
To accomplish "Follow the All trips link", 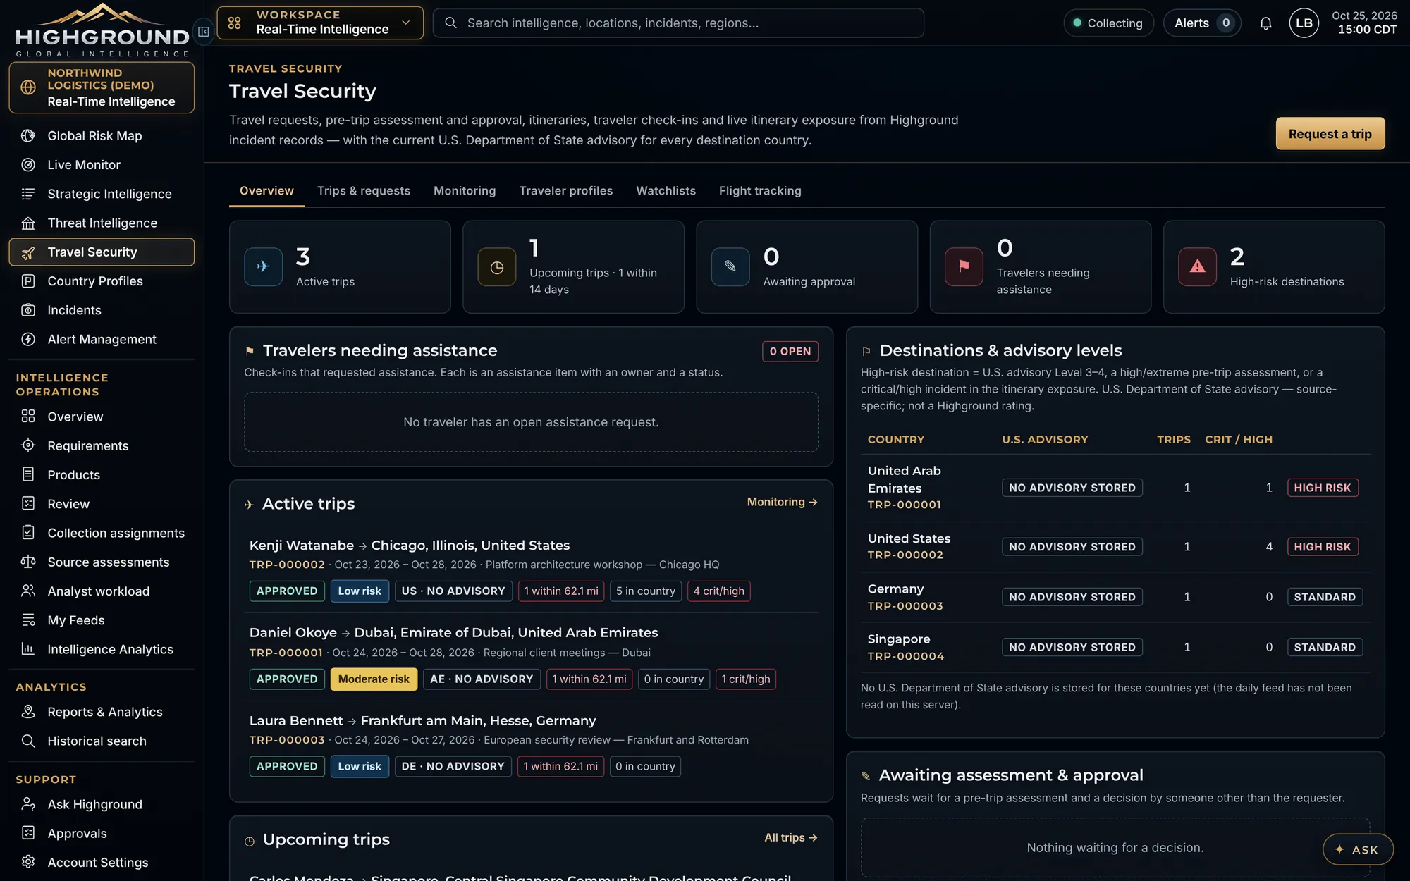I will point(790,837).
